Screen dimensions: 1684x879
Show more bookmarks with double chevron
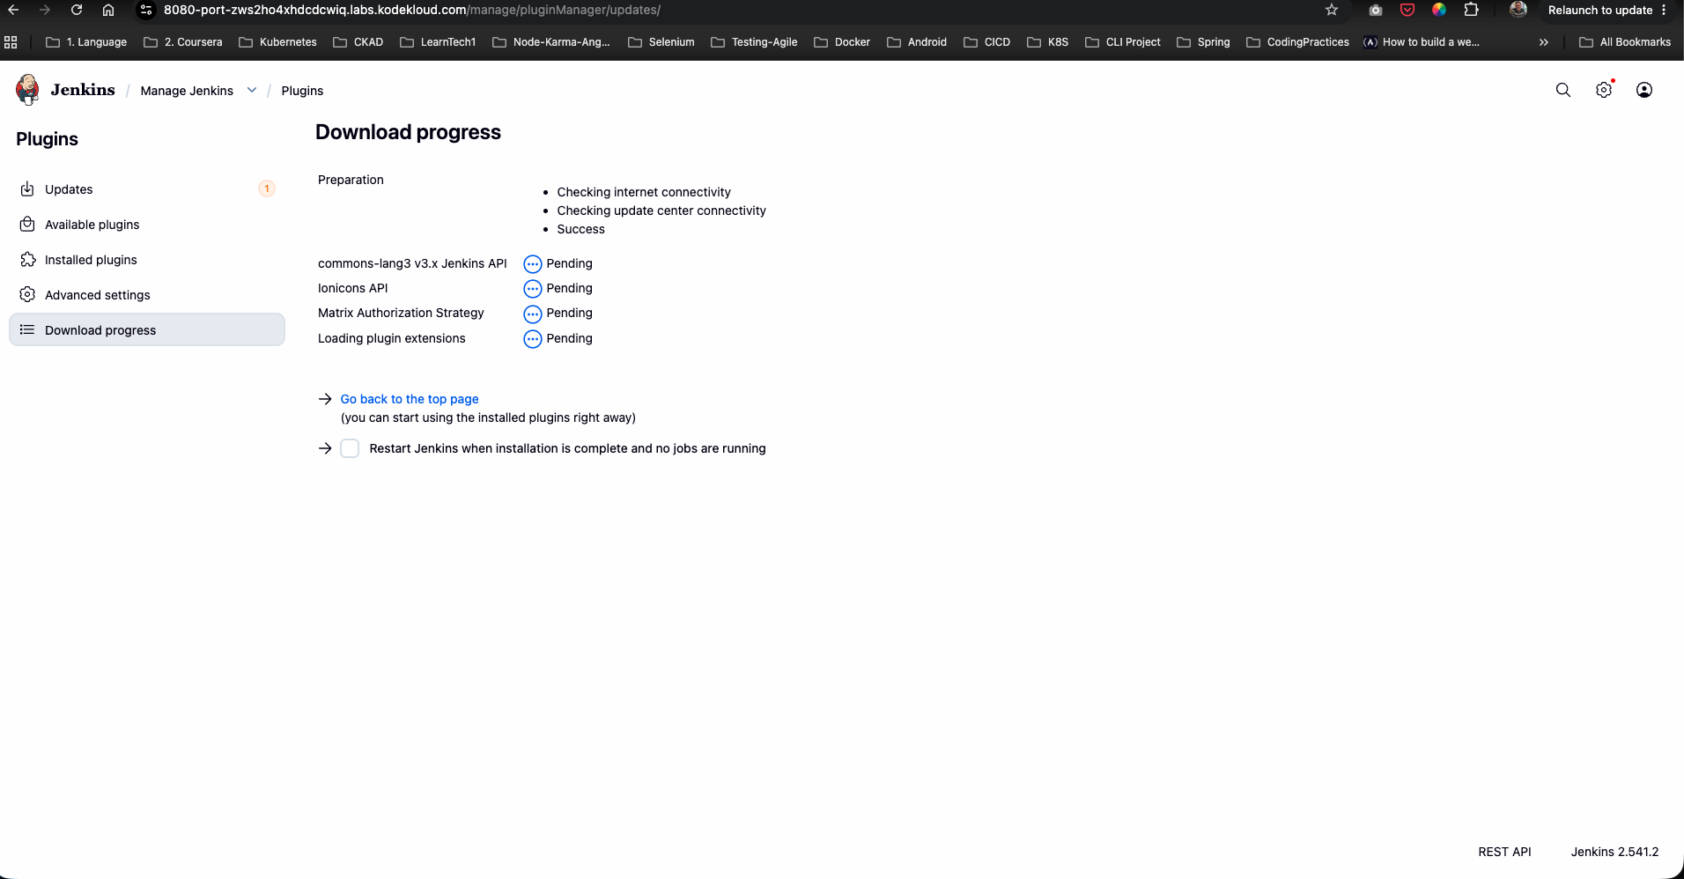(x=1543, y=42)
